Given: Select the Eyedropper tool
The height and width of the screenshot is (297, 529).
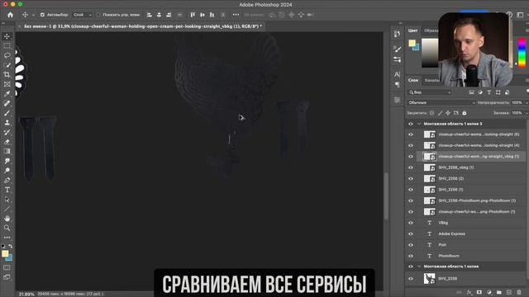Looking at the screenshot, I should point(7,93).
